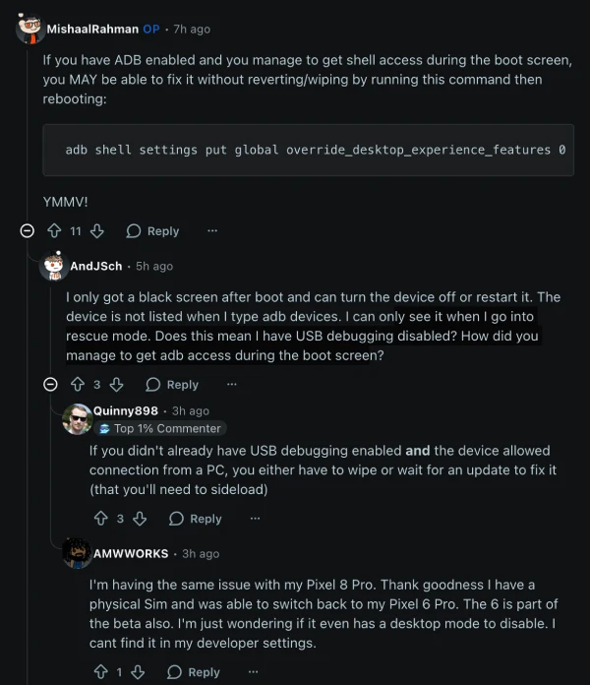The height and width of the screenshot is (685, 590).
Task: Upvote Quinny898's comment
Action: click(99, 519)
